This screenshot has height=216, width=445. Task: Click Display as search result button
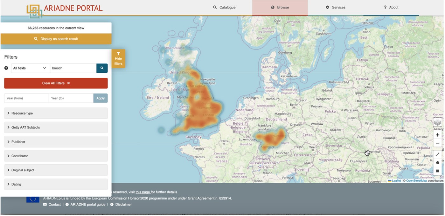(56, 39)
